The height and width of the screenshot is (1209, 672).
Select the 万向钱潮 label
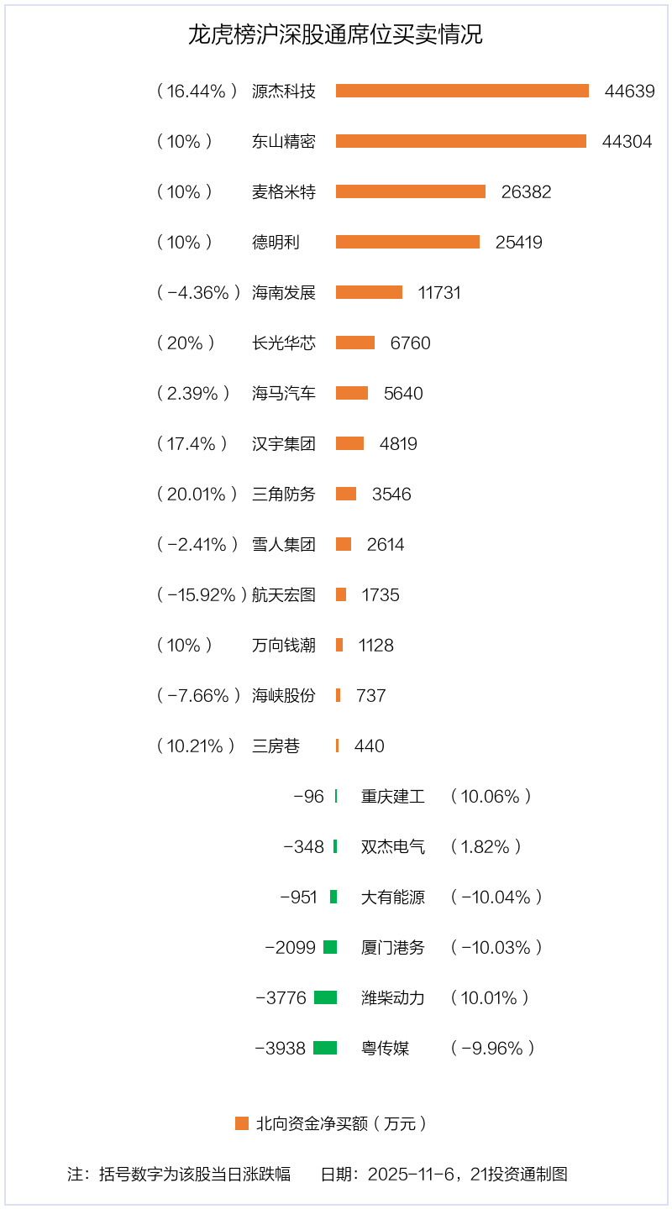(284, 645)
